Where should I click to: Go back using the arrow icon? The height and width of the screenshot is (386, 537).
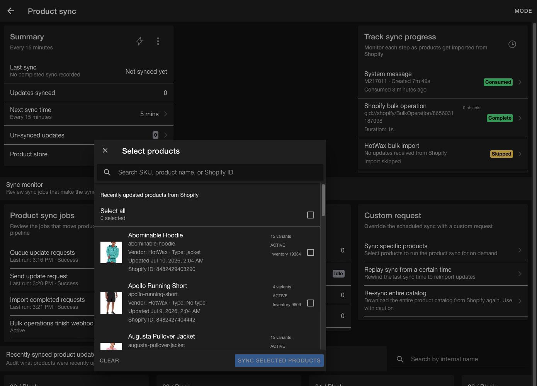pyautogui.click(x=11, y=11)
